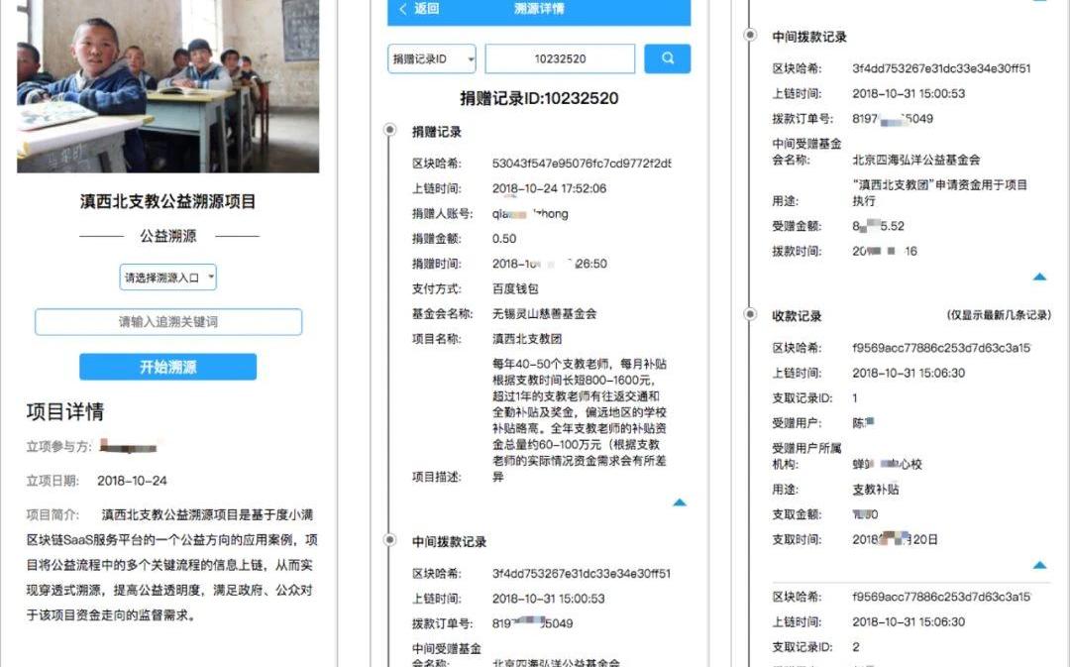Image resolution: width=1070 pixels, height=667 pixels.
Task: Tap the 返回 text in the header
Action: coord(427,9)
